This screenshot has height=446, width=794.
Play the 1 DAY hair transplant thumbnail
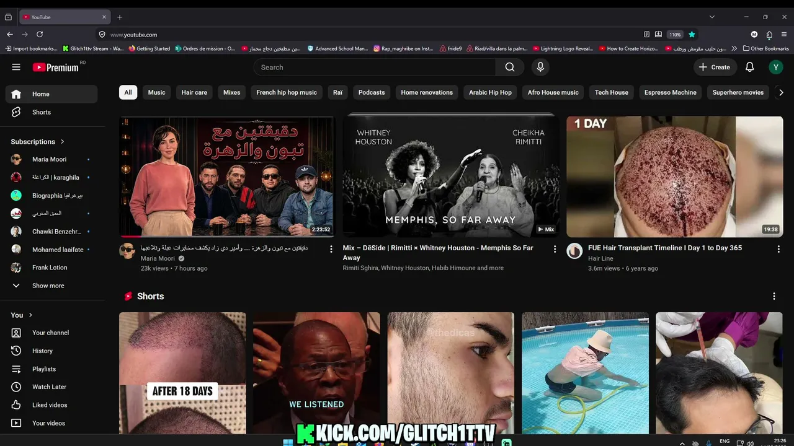click(675, 177)
